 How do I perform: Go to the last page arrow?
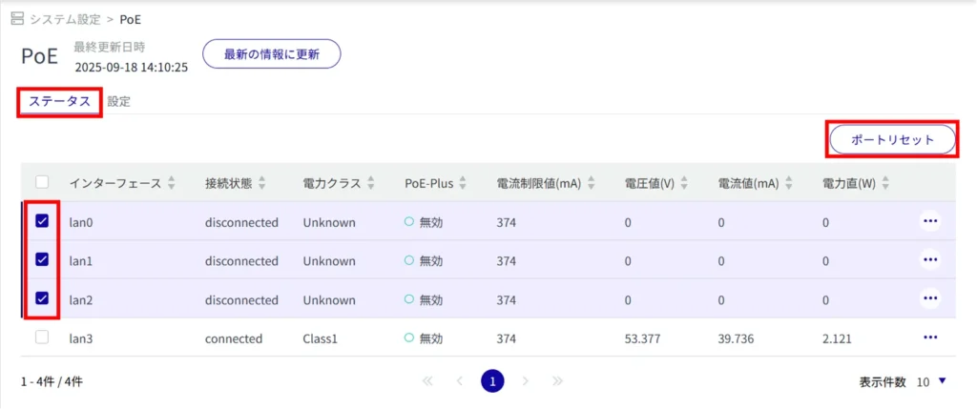558,381
